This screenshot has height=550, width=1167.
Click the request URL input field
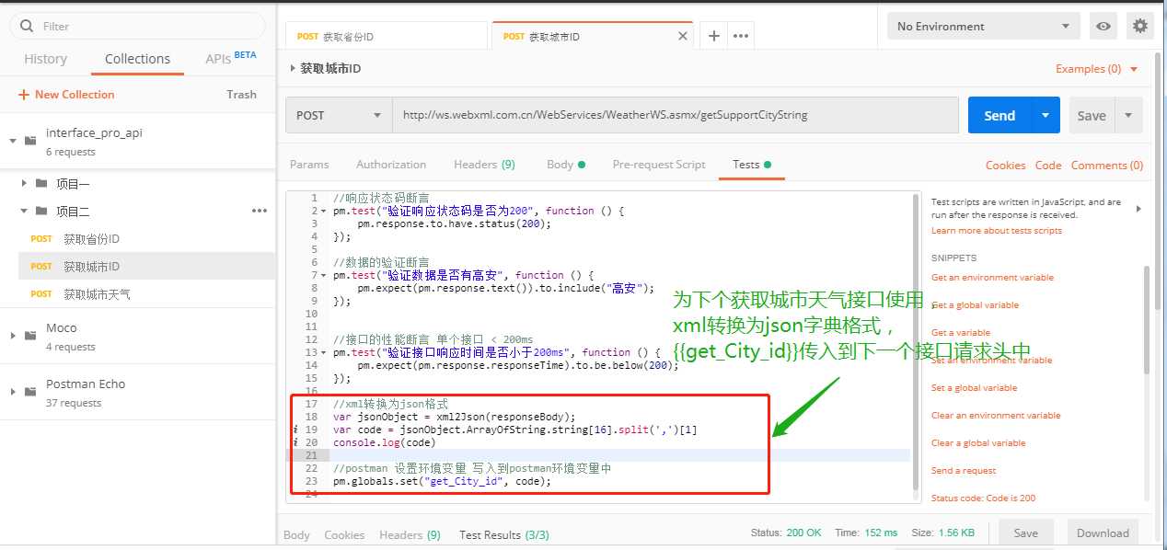(676, 115)
